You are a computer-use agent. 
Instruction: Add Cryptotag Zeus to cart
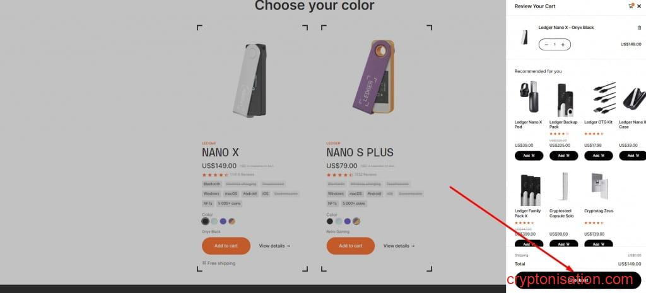point(598,244)
